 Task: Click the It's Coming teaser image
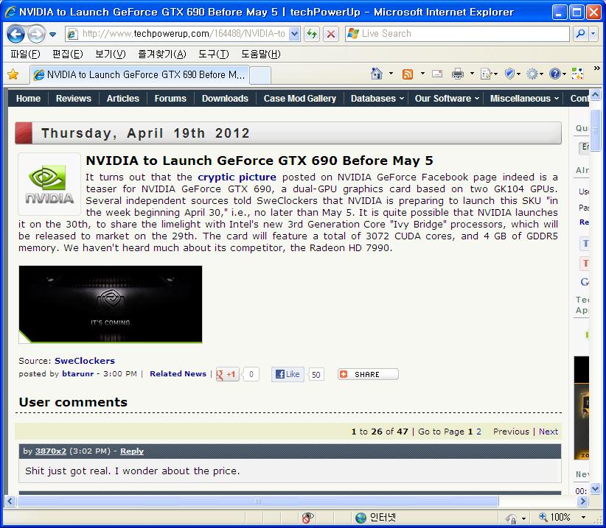[110, 305]
